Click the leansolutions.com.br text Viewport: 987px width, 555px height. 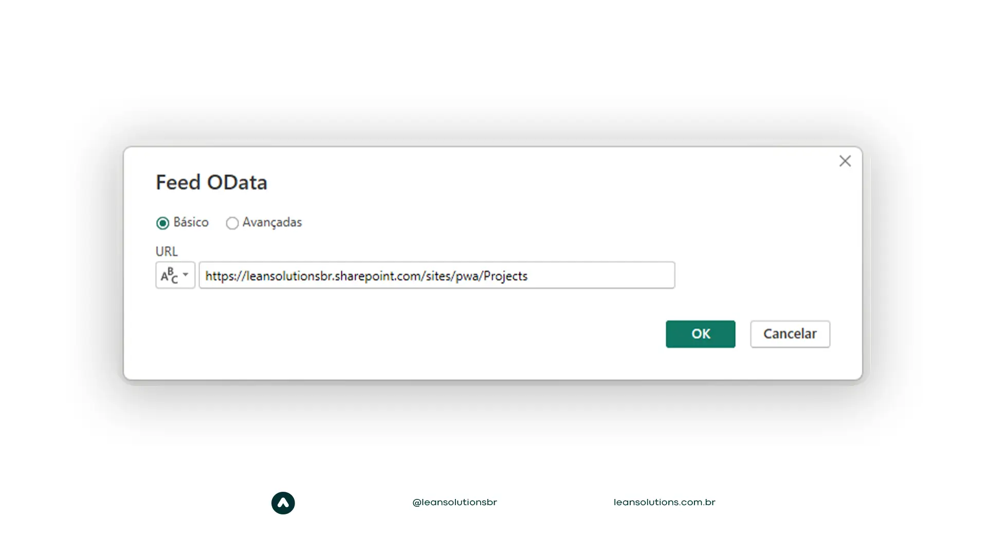(664, 502)
